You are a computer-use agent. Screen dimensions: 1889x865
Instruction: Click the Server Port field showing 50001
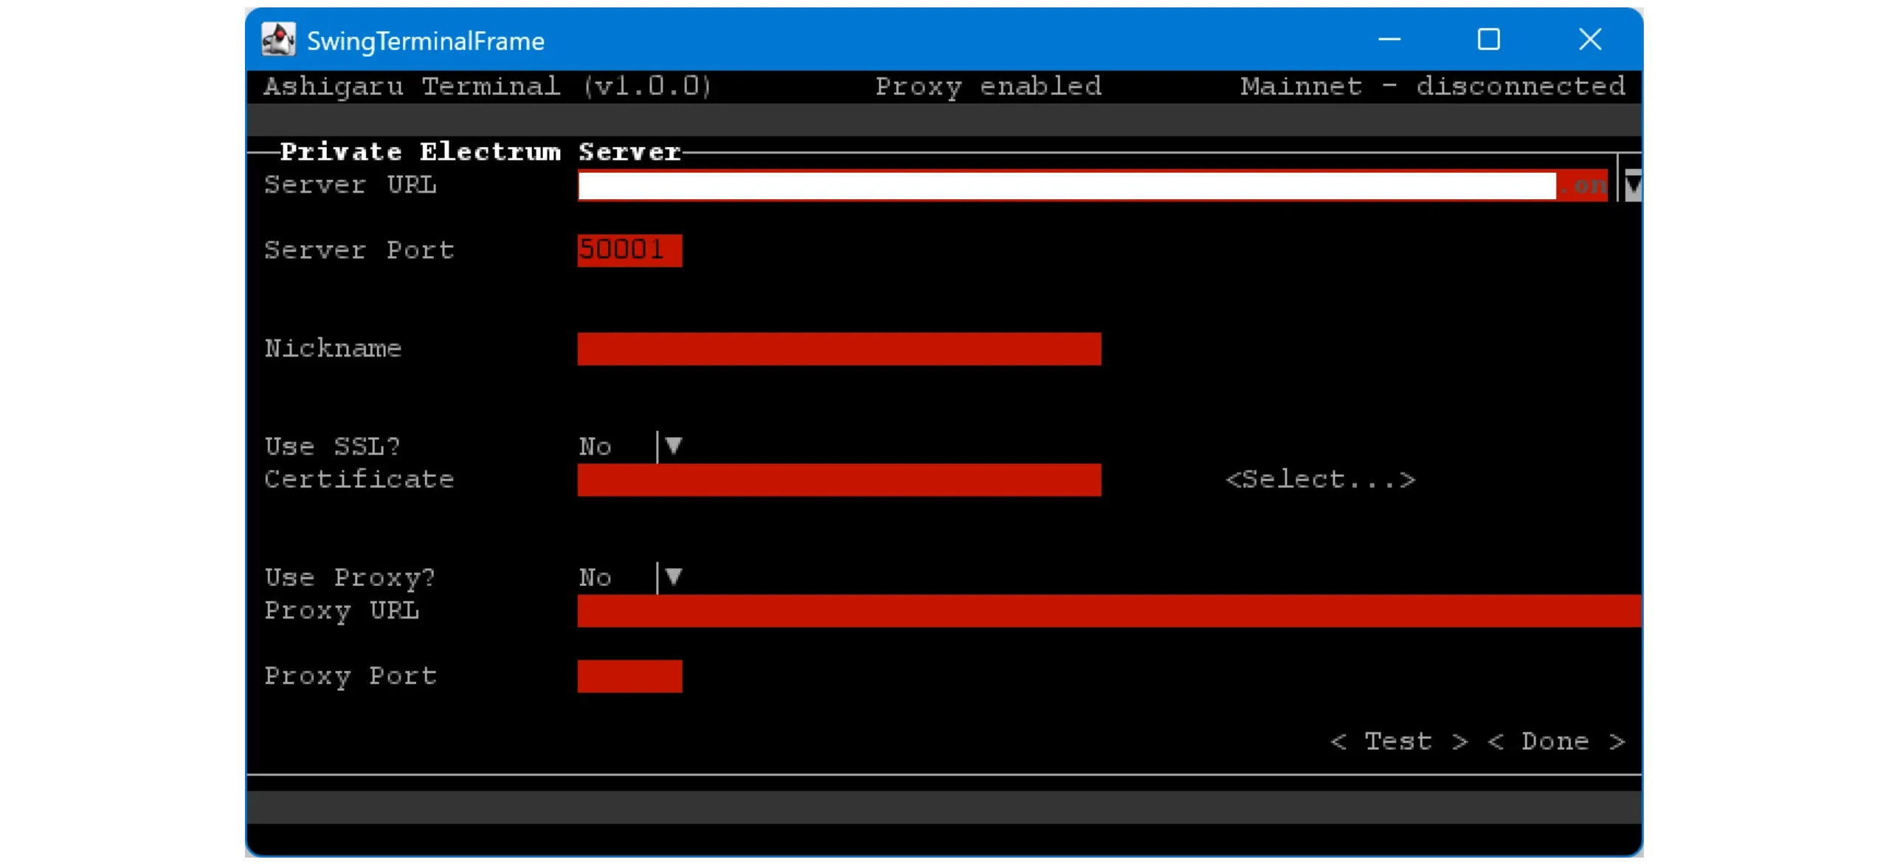click(x=629, y=250)
